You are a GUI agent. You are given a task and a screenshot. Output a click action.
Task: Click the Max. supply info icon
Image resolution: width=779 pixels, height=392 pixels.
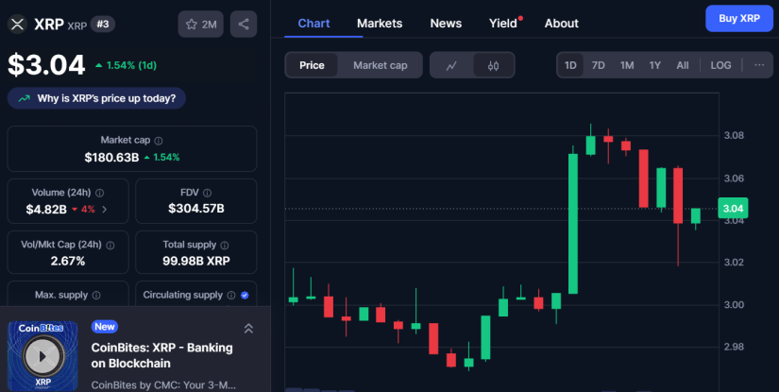pos(96,295)
